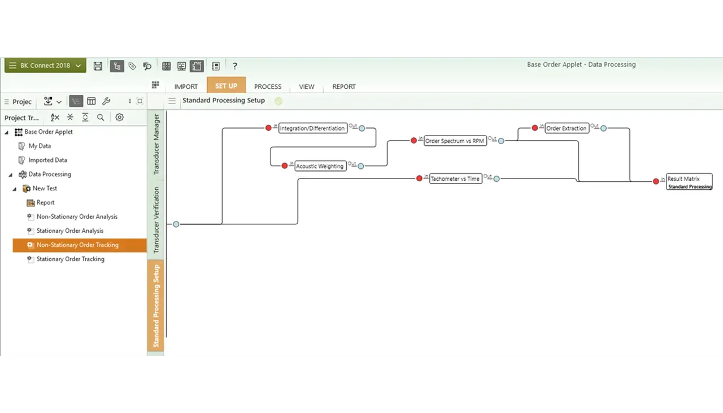Open the tag labeling tool icon

[x=132, y=66]
